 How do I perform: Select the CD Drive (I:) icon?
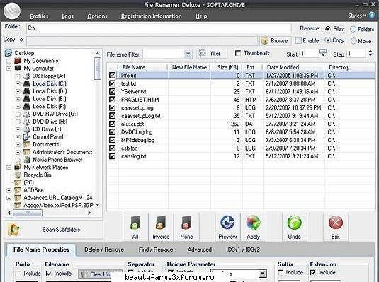point(27,129)
